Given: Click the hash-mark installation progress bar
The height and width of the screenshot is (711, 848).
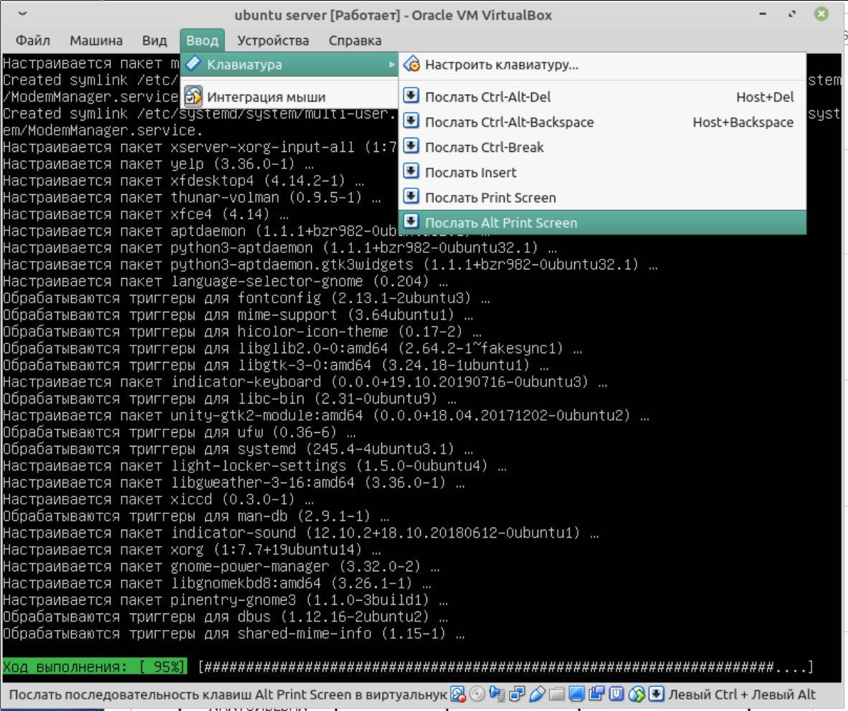Looking at the screenshot, I should pyautogui.click(x=505, y=667).
